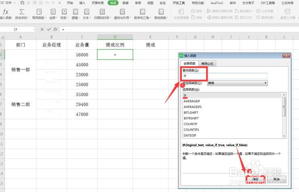Click the OK (确定) button in dialog

(255, 179)
